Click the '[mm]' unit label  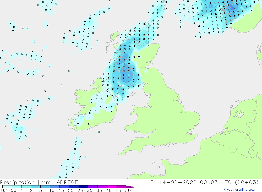click(x=46, y=182)
